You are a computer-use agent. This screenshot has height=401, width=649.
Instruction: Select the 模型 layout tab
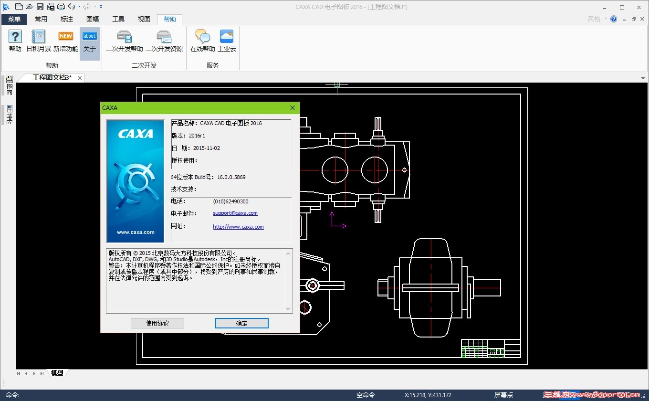coord(57,373)
